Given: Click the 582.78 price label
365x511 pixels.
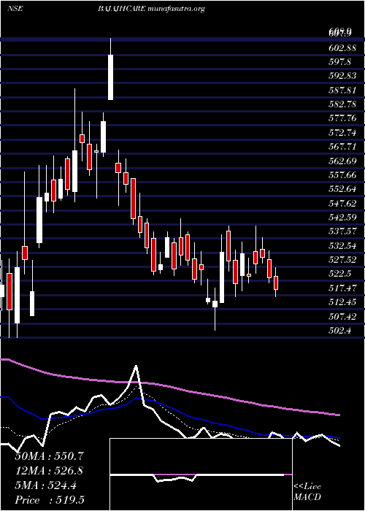Looking at the screenshot, I should (x=344, y=104).
